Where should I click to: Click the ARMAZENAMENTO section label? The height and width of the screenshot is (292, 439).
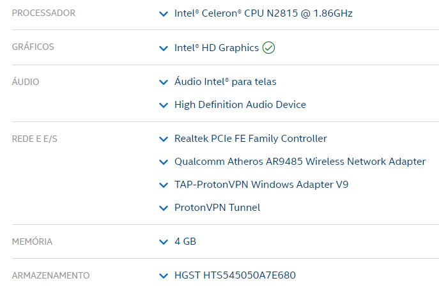point(50,275)
